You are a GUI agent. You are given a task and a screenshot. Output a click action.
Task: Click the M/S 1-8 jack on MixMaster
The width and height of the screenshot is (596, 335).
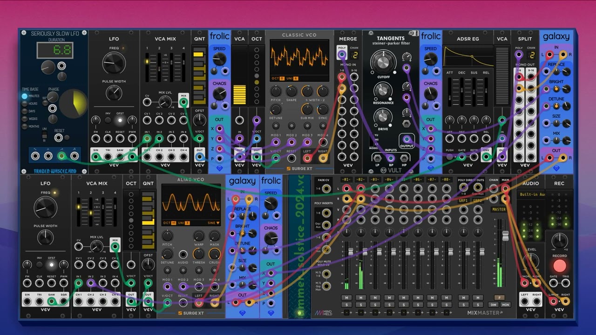coord(326,274)
